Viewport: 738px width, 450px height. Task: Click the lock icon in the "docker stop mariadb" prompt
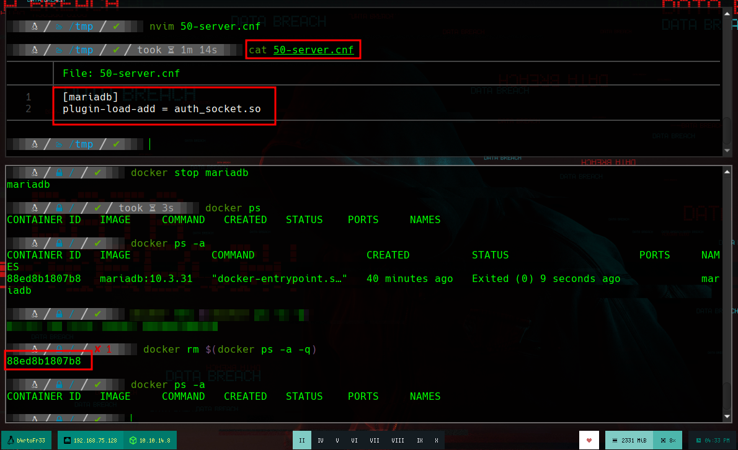click(x=60, y=172)
